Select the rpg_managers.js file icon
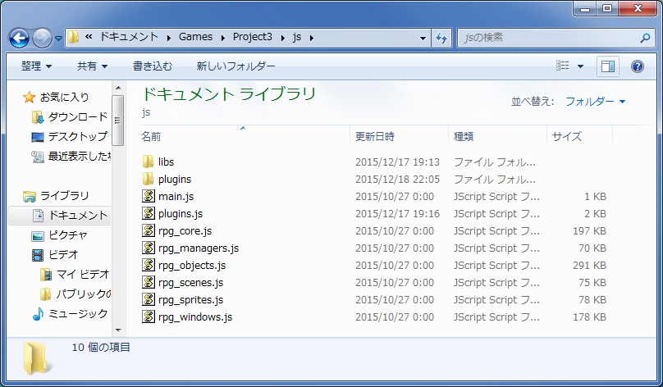 click(x=149, y=248)
